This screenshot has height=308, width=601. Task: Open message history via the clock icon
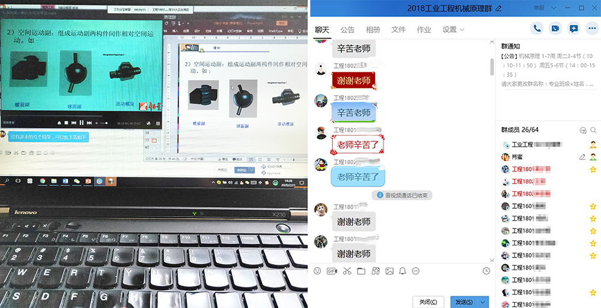click(486, 271)
